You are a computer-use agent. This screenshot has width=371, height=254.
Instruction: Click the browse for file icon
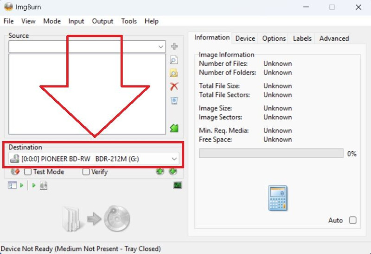point(174,60)
